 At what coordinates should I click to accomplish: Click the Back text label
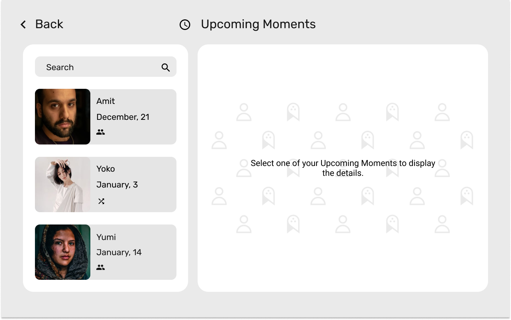coord(49,24)
